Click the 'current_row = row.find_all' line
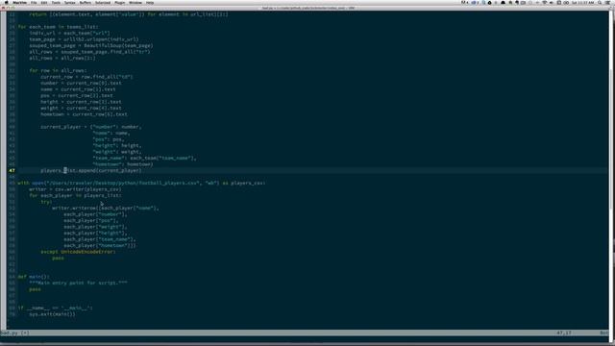The image size is (615, 346). pos(86,77)
